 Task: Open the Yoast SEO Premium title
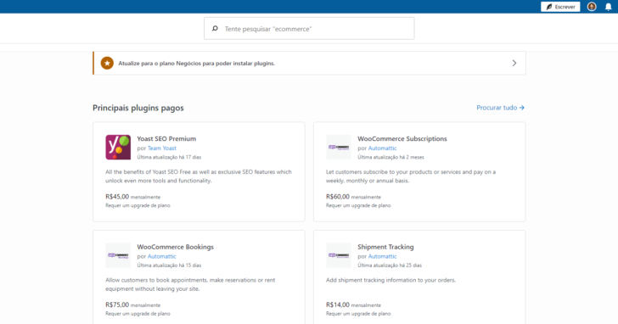pos(166,138)
